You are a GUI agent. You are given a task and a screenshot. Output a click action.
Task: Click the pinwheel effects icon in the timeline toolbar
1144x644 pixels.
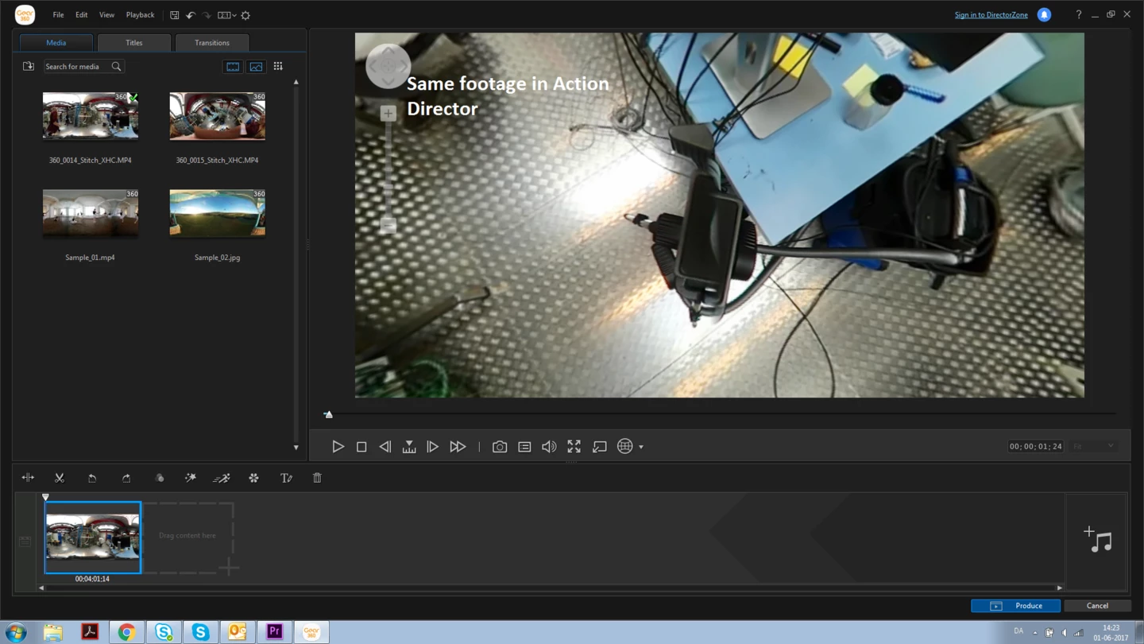pos(254,478)
